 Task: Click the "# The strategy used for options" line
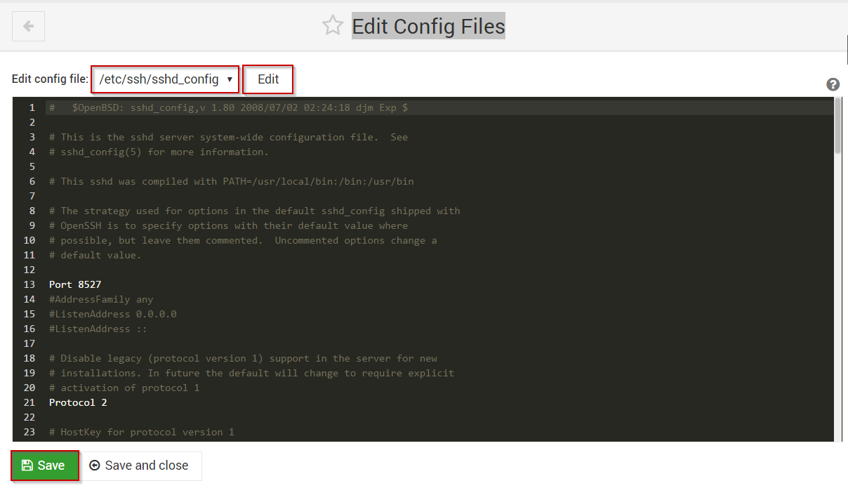click(x=255, y=211)
